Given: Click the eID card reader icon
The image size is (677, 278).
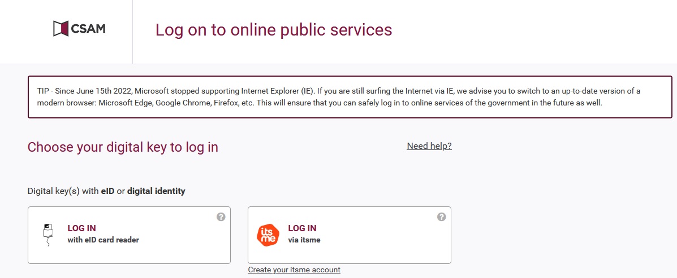Looking at the screenshot, I should pos(48,233).
